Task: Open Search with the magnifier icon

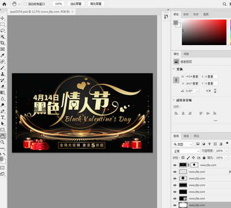Action: 225,4
